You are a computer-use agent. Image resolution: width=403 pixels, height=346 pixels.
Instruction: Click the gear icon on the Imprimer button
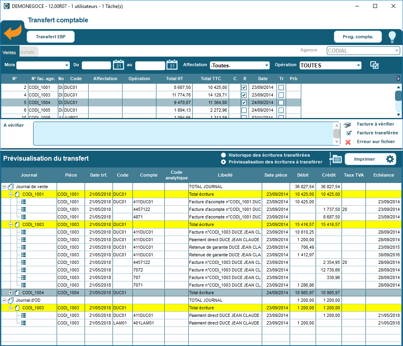pyautogui.click(x=390, y=159)
